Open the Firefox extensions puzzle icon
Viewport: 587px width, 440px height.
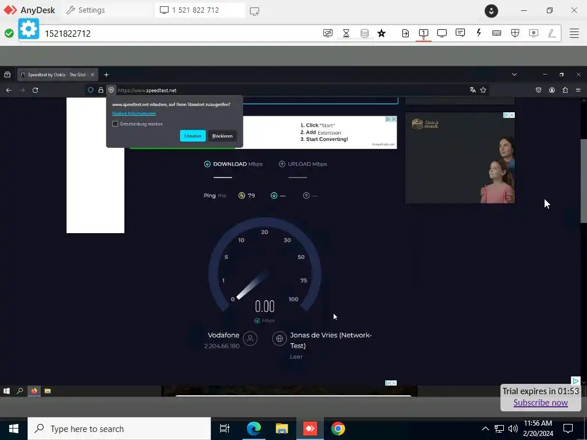(565, 90)
